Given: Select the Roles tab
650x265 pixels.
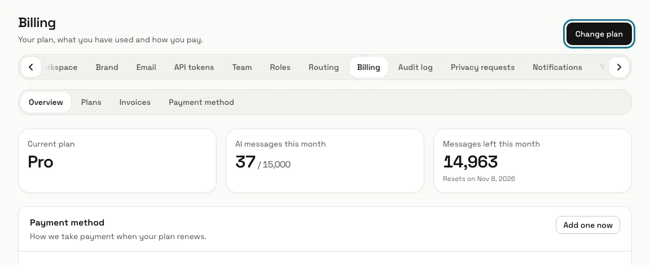Looking at the screenshot, I should pos(280,67).
